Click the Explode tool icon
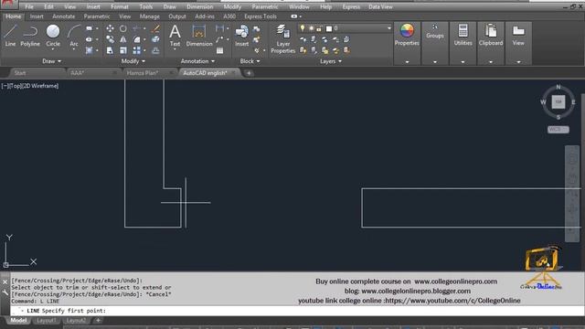The height and width of the screenshot is (329, 585). [x=155, y=39]
